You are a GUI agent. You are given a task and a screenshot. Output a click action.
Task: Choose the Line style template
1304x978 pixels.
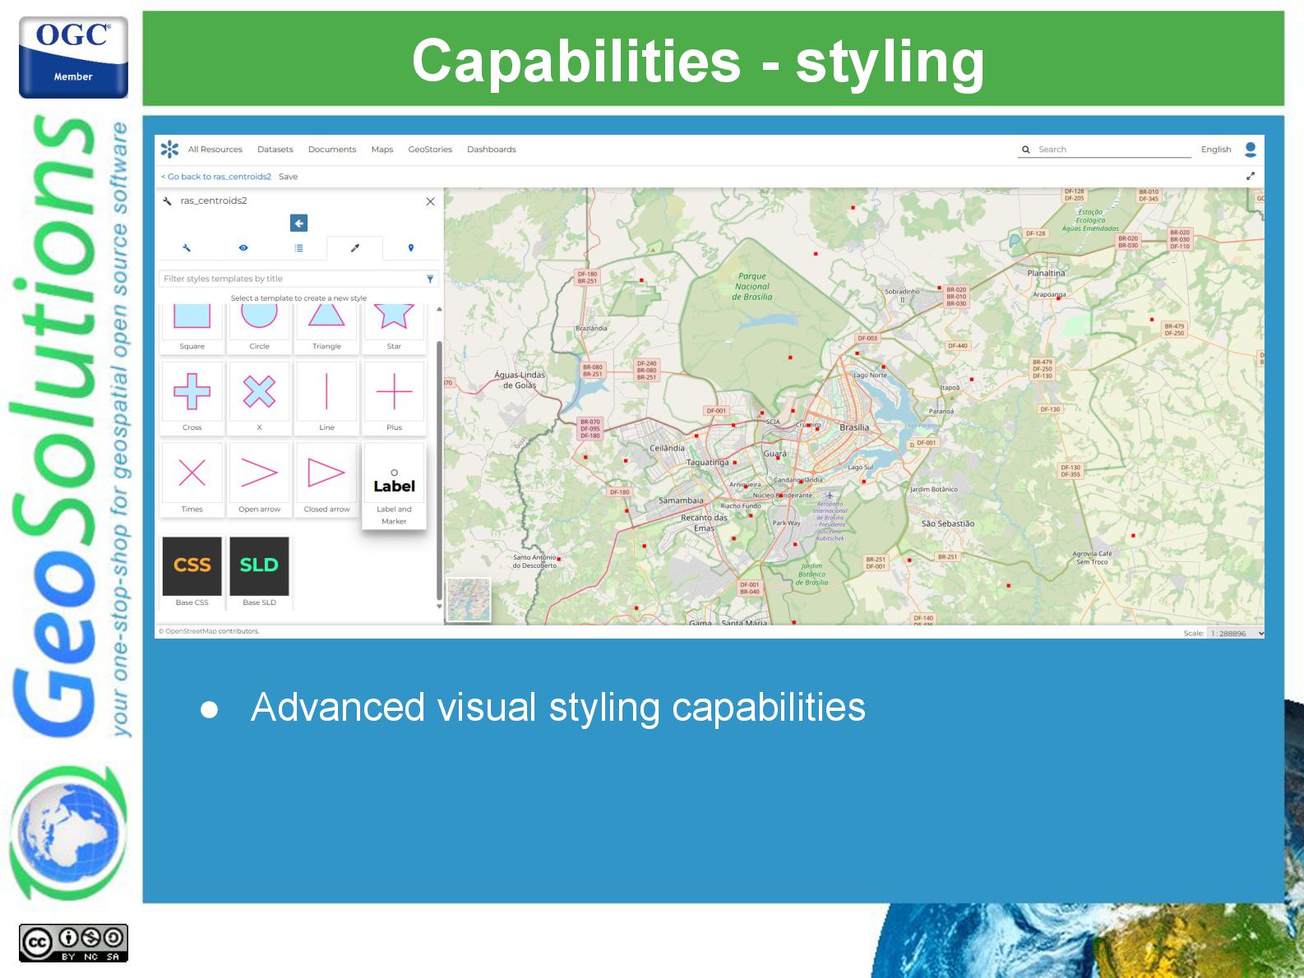tap(327, 398)
